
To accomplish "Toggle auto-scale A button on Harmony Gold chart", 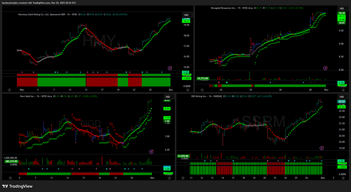I will 188,90.
